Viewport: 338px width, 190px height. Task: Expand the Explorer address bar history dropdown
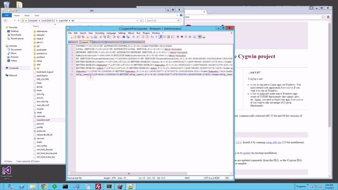coord(137,21)
